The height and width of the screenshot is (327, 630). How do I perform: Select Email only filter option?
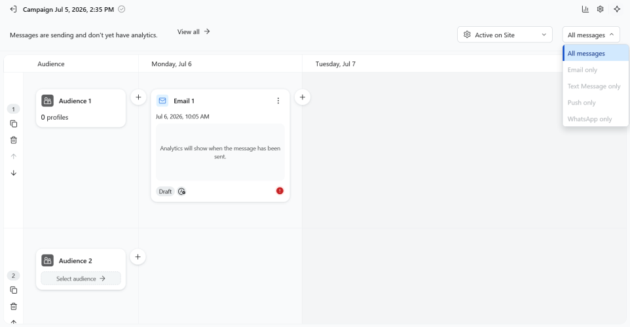point(596,69)
